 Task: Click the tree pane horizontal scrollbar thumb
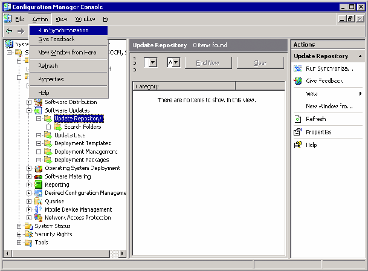(x=61, y=253)
